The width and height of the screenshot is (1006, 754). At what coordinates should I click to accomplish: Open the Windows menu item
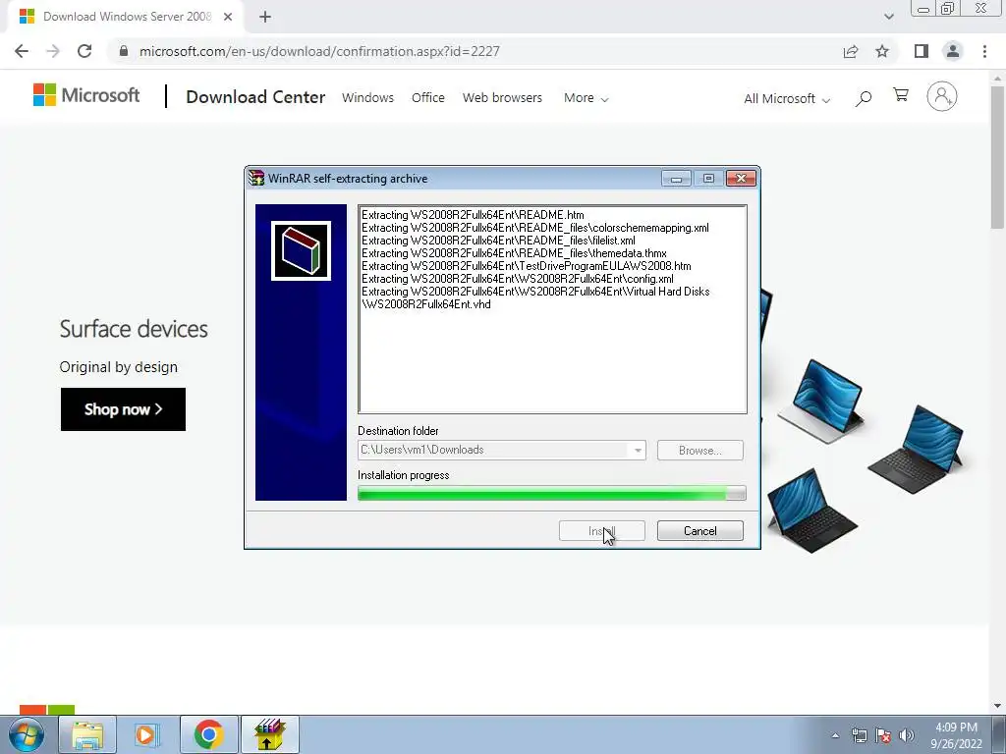367,97
